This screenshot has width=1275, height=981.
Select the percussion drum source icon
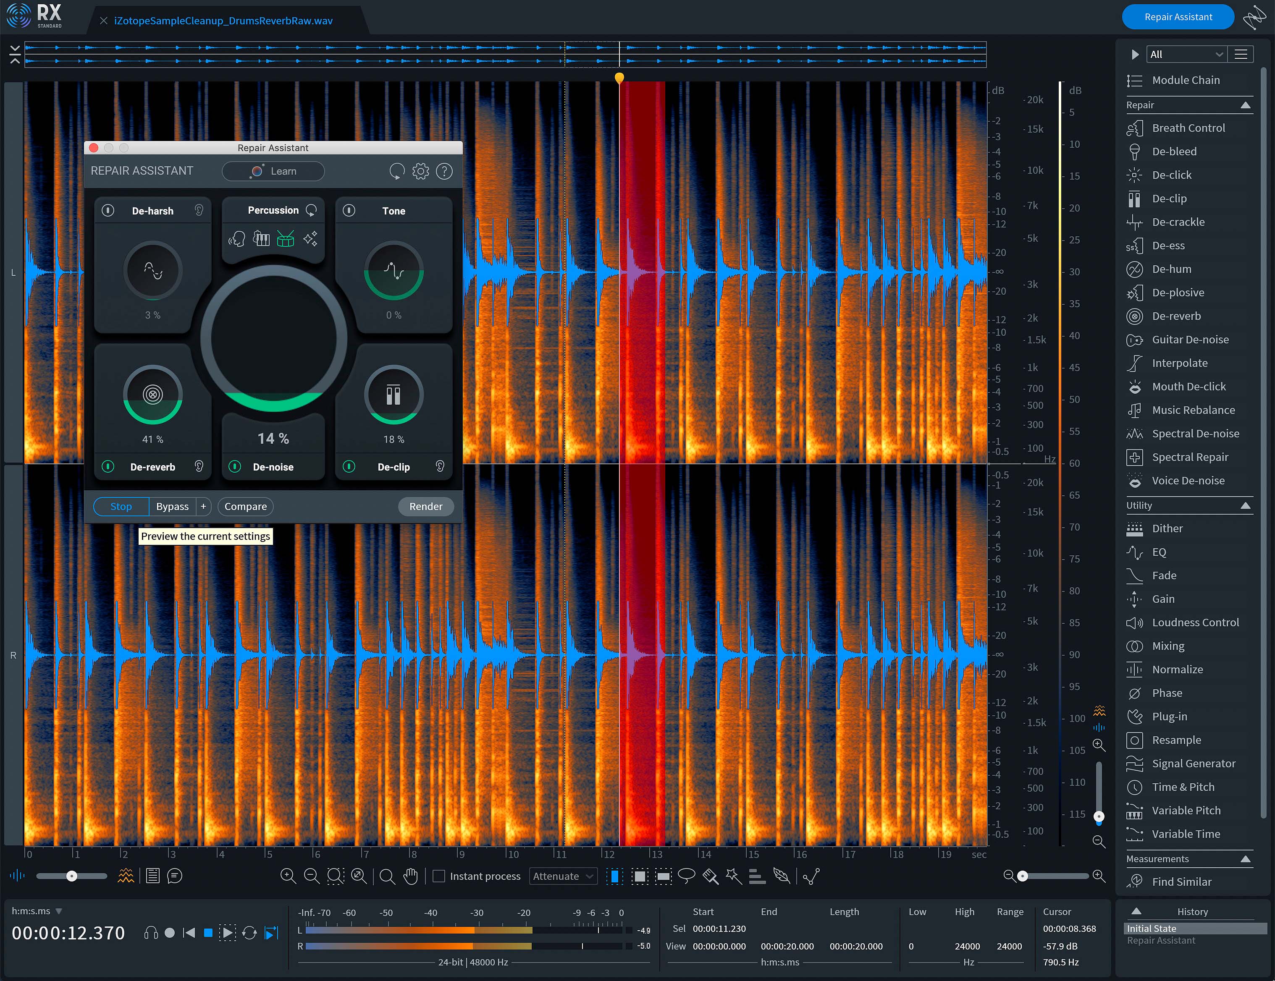pyautogui.click(x=286, y=239)
